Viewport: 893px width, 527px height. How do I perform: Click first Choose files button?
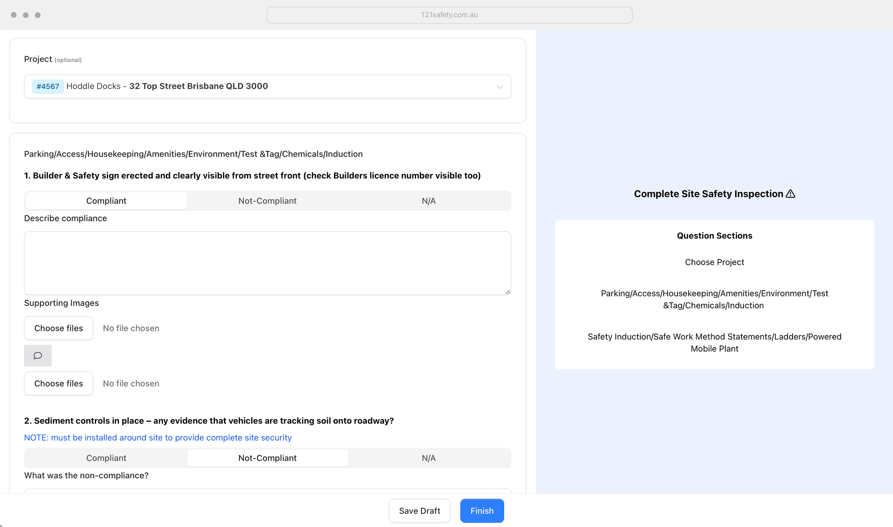[59, 328]
